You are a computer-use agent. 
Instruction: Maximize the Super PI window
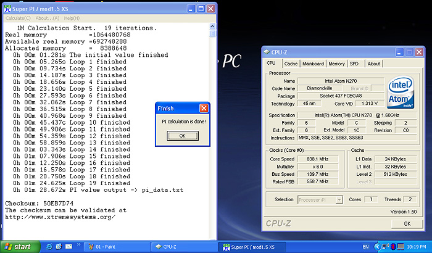click(x=201, y=9)
